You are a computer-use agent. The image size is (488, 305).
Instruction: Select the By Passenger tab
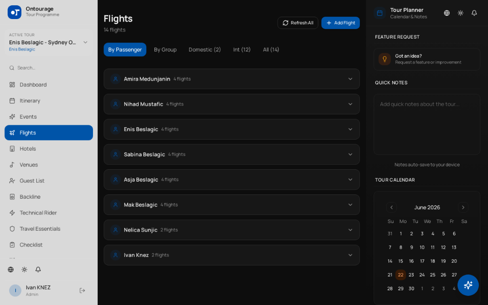(125, 50)
